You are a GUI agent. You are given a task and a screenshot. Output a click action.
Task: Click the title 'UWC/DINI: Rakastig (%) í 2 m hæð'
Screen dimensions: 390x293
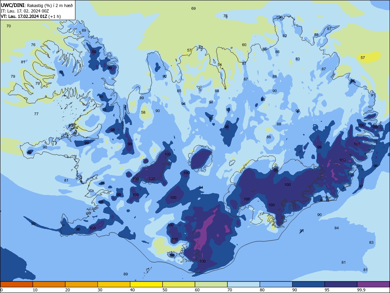click(37, 5)
